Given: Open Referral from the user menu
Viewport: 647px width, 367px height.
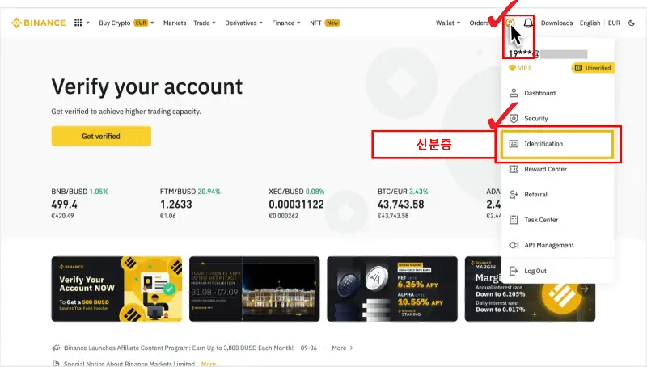Looking at the screenshot, I should pyautogui.click(x=557, y=195).
